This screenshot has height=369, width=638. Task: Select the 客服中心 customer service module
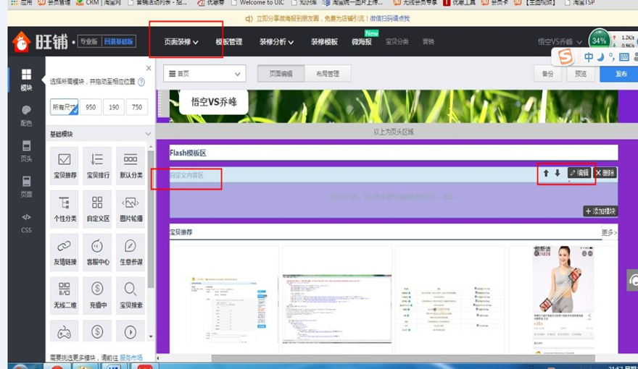98,253
